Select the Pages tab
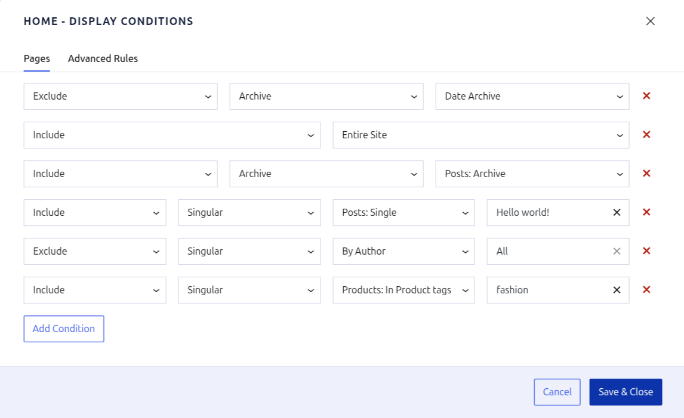This screenshot has height=418, width=684. click(36, 58)
